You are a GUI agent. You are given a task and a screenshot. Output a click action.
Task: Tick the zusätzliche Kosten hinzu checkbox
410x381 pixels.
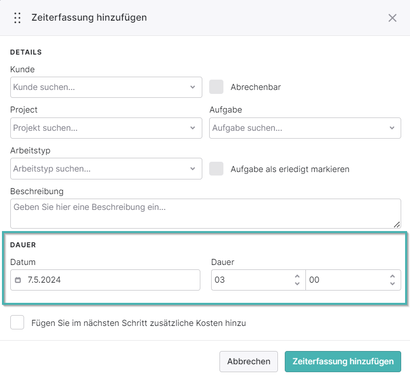pos(17,322)
